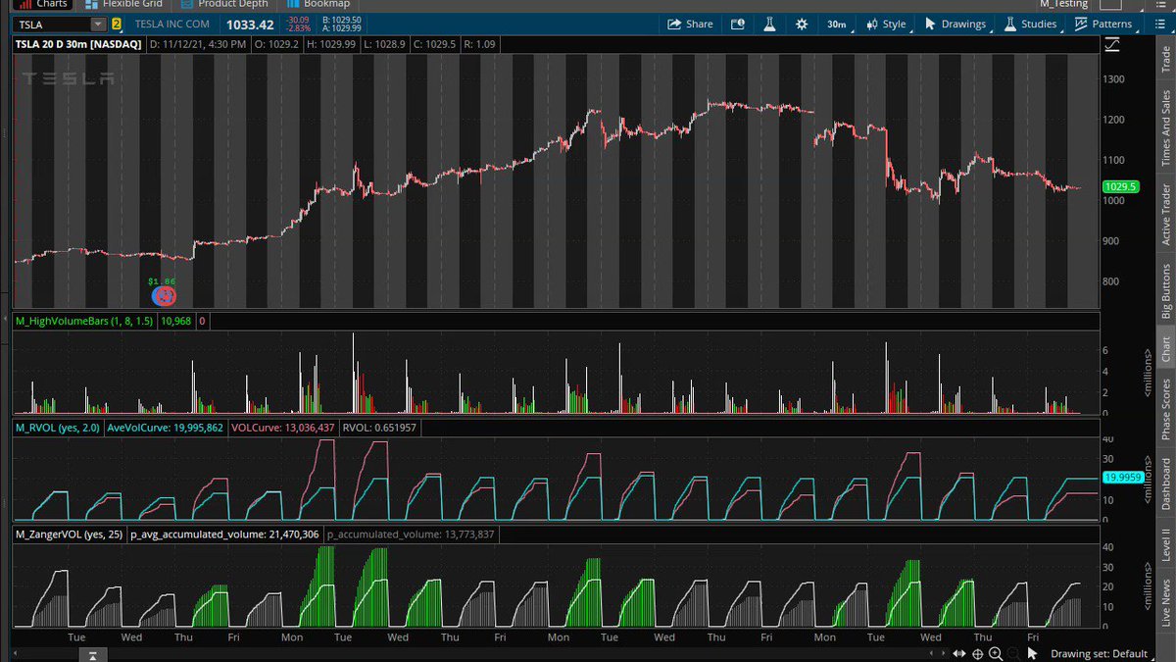Viewport: 1176px width, 662px height.
Task: Click the TSLA symbol input field
Action: tap(51, 24)
